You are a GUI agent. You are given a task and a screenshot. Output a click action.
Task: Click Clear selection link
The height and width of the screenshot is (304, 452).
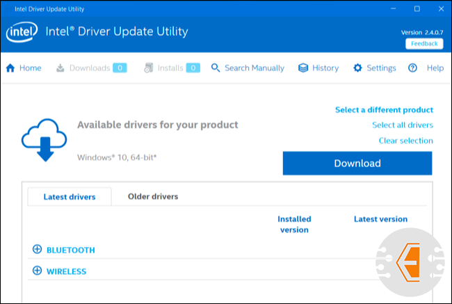pos(405,141)
